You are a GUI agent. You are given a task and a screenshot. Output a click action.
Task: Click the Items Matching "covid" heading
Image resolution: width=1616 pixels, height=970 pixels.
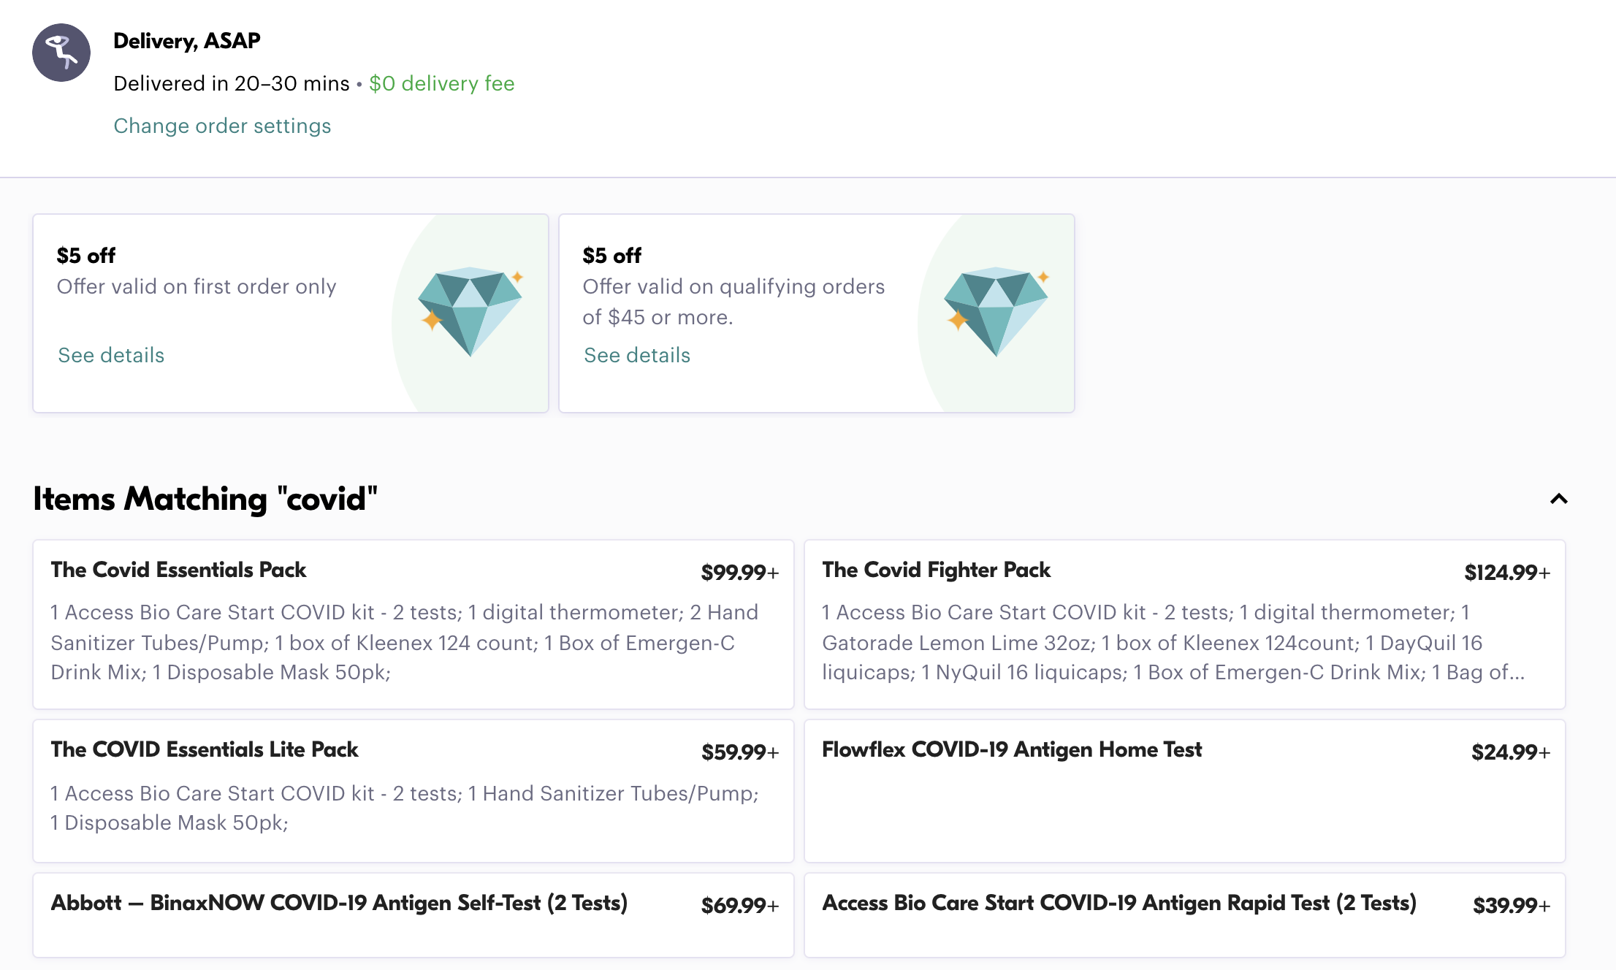205,499
